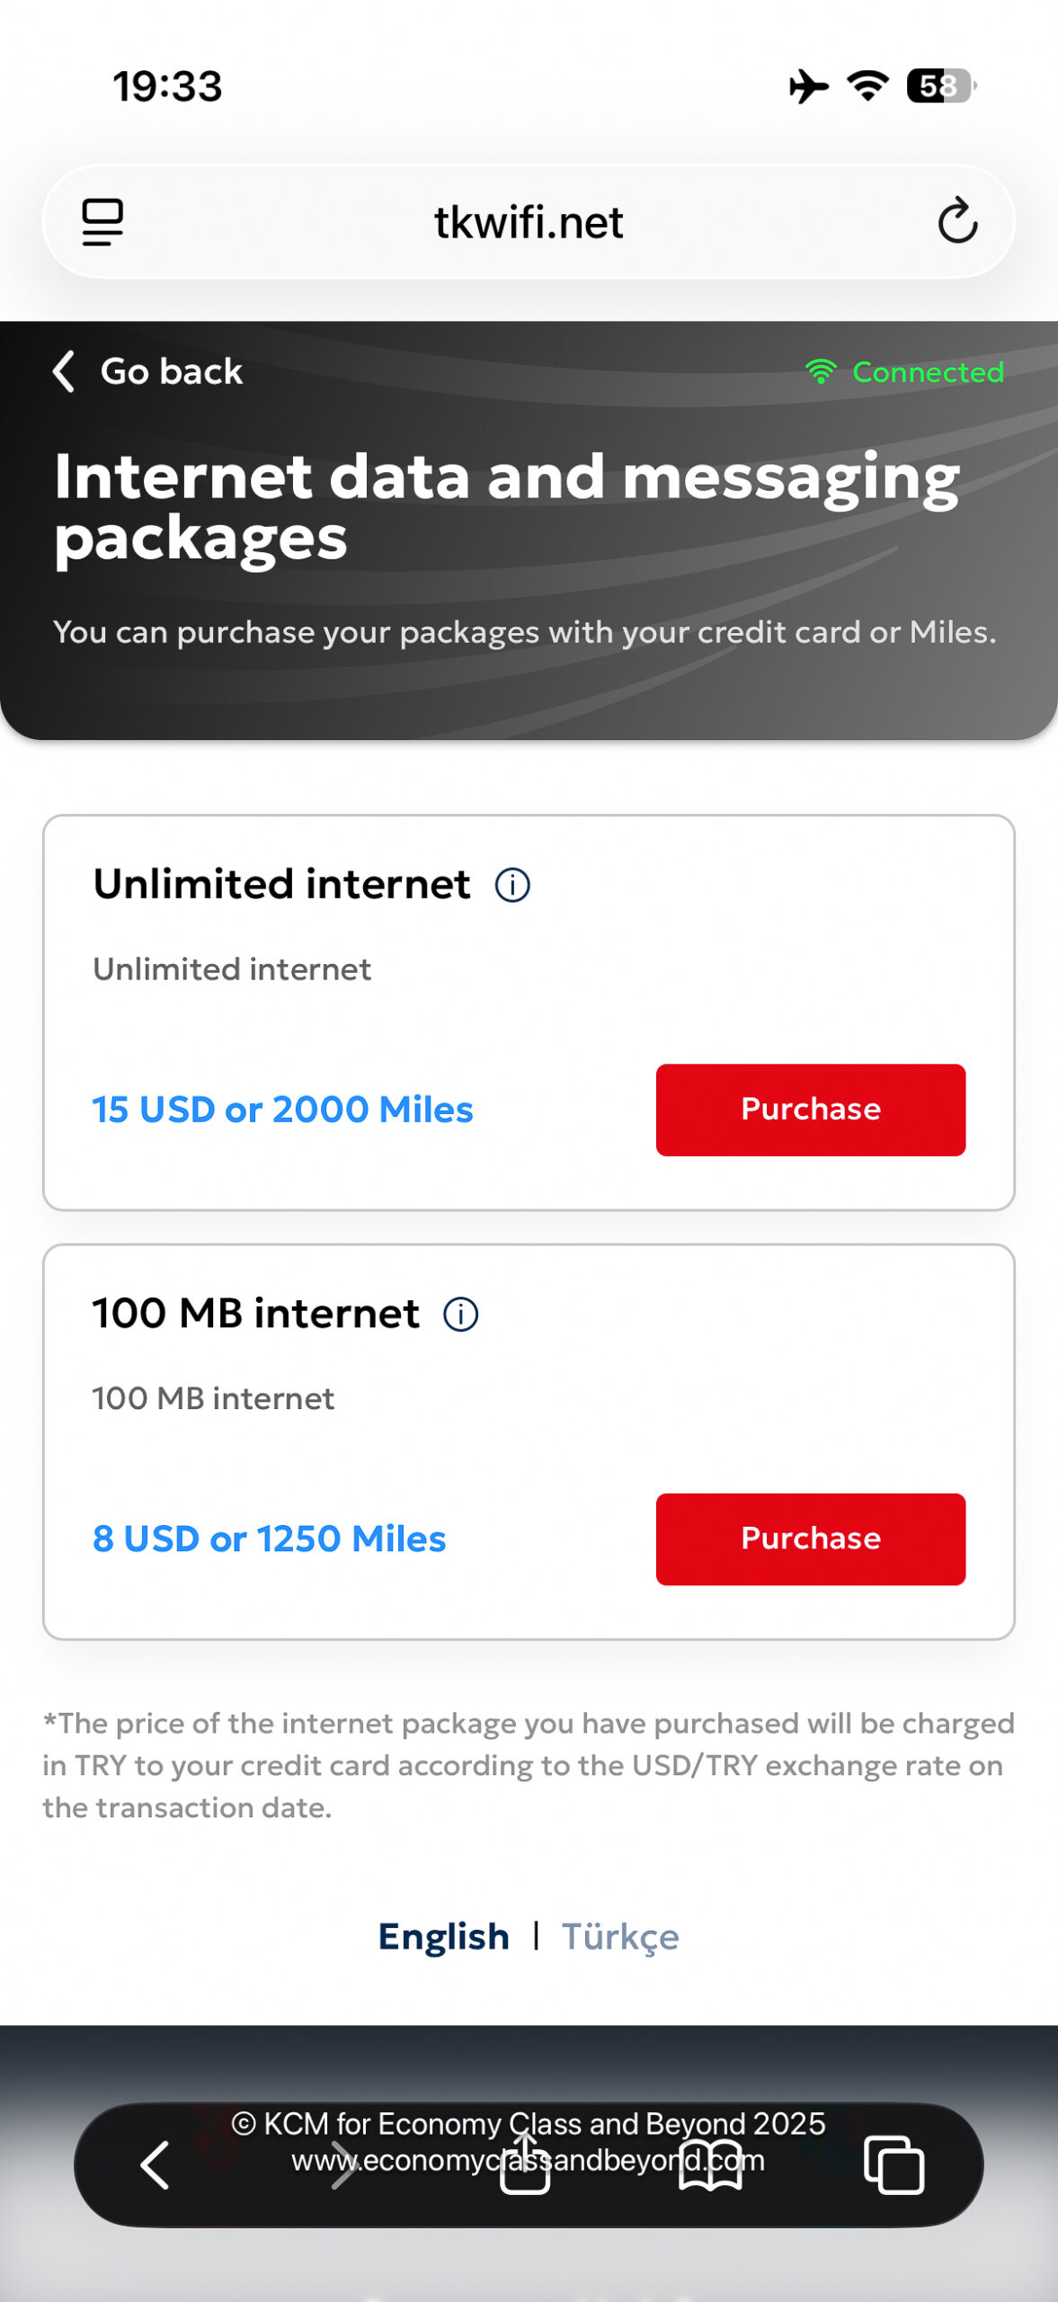
Task: Show open Safari tabs overview
Action: [x=894, y=2164]
